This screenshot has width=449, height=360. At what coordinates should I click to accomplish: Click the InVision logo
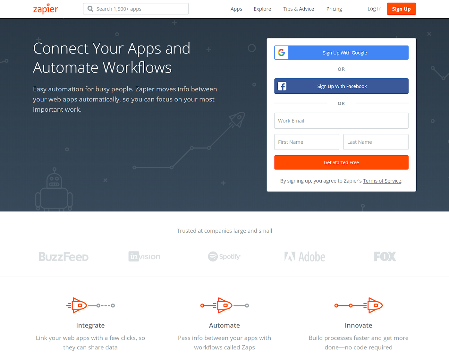pos(144,256)
